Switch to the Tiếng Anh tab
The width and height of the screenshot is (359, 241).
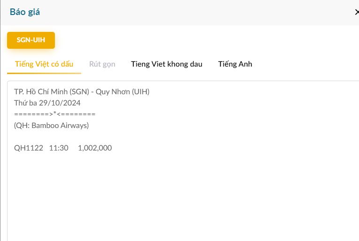[235, 64]
